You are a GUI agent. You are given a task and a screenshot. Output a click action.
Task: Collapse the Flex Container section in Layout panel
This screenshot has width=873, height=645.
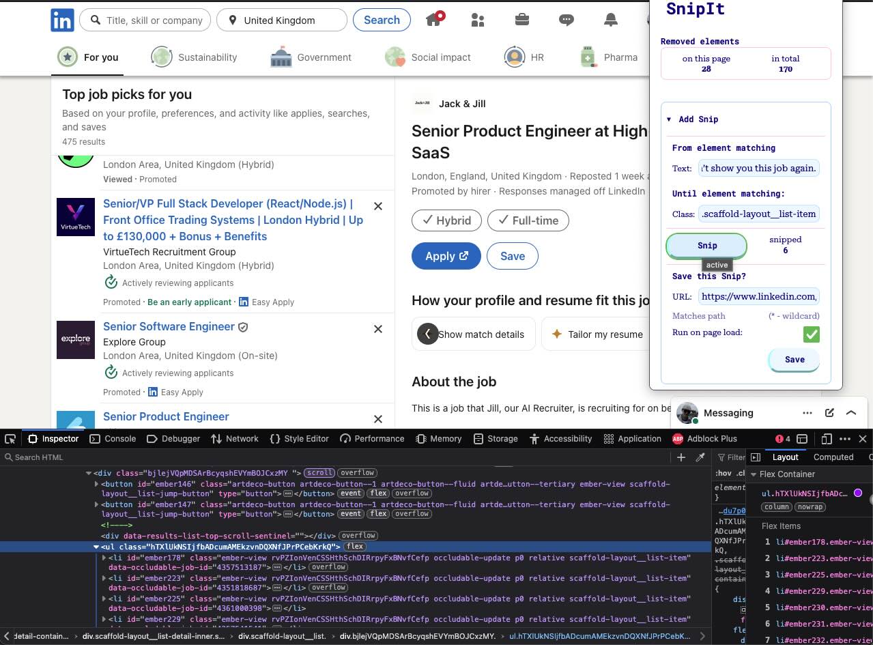click(x=755, y=474)
